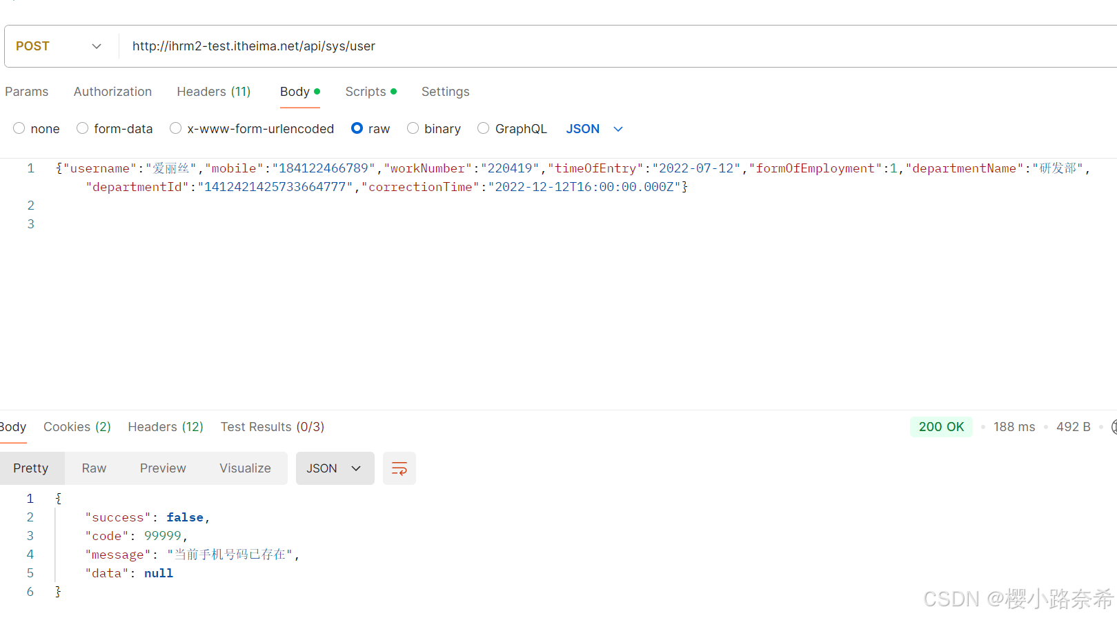Select the raw body option
The width and height of the screenshot is (1117, 618).
click(370, 129)
